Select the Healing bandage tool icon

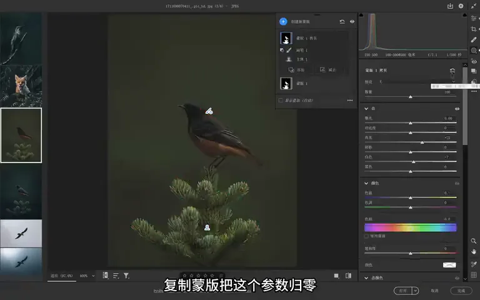coord(474,40)
